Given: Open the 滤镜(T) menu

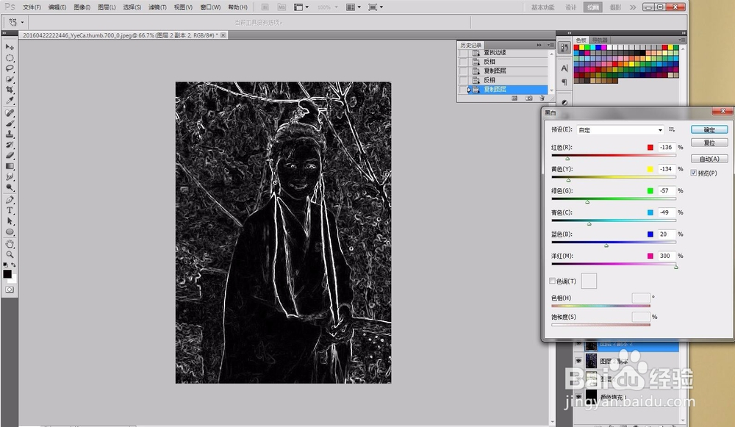Looking at the screenshot, I should (x=157, y=7).
